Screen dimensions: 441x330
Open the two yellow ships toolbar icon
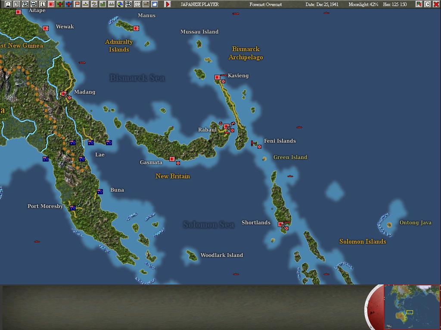pyautogui.click(x=94, y=4)
